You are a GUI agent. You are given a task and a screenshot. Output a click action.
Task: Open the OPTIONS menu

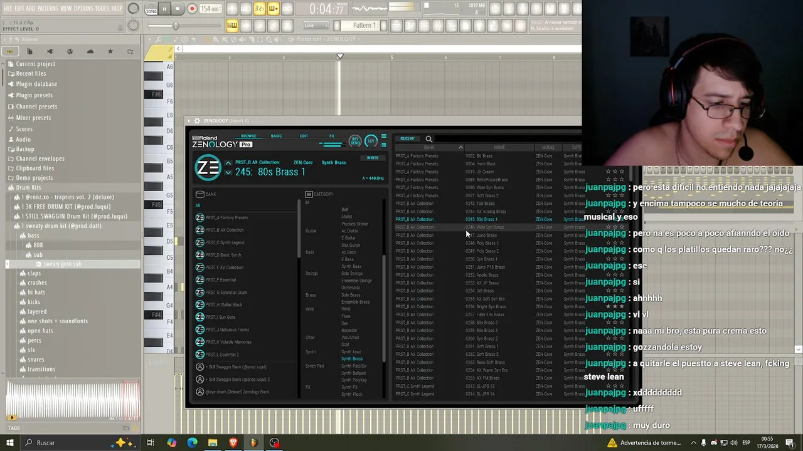pos(83,8)
